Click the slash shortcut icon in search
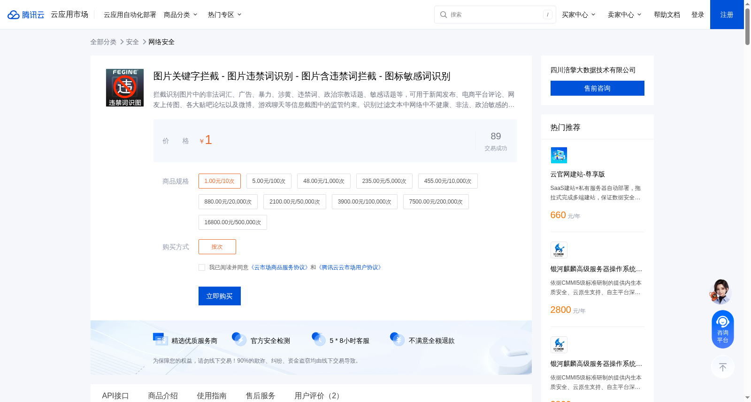Screen dimensions: 751x402 548,15
